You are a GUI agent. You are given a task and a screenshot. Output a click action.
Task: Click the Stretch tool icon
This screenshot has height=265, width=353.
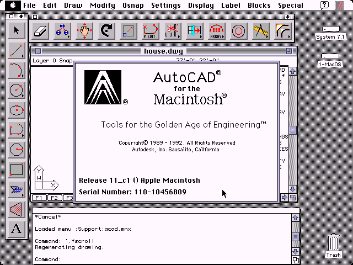pos(195,31)
